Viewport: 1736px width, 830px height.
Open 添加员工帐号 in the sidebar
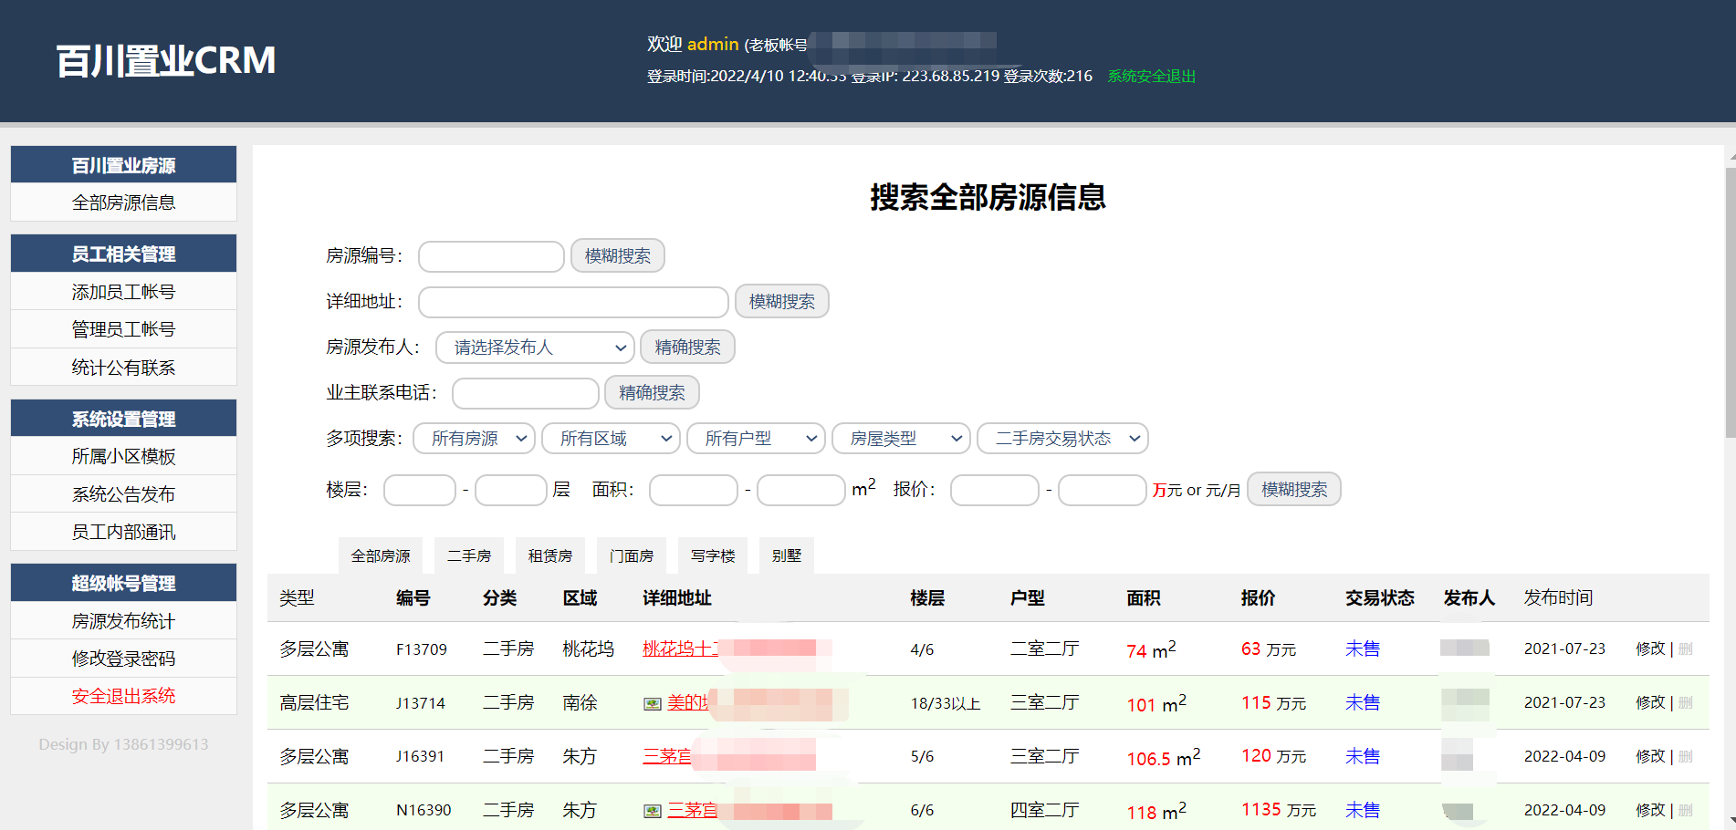tap(123, 292)
